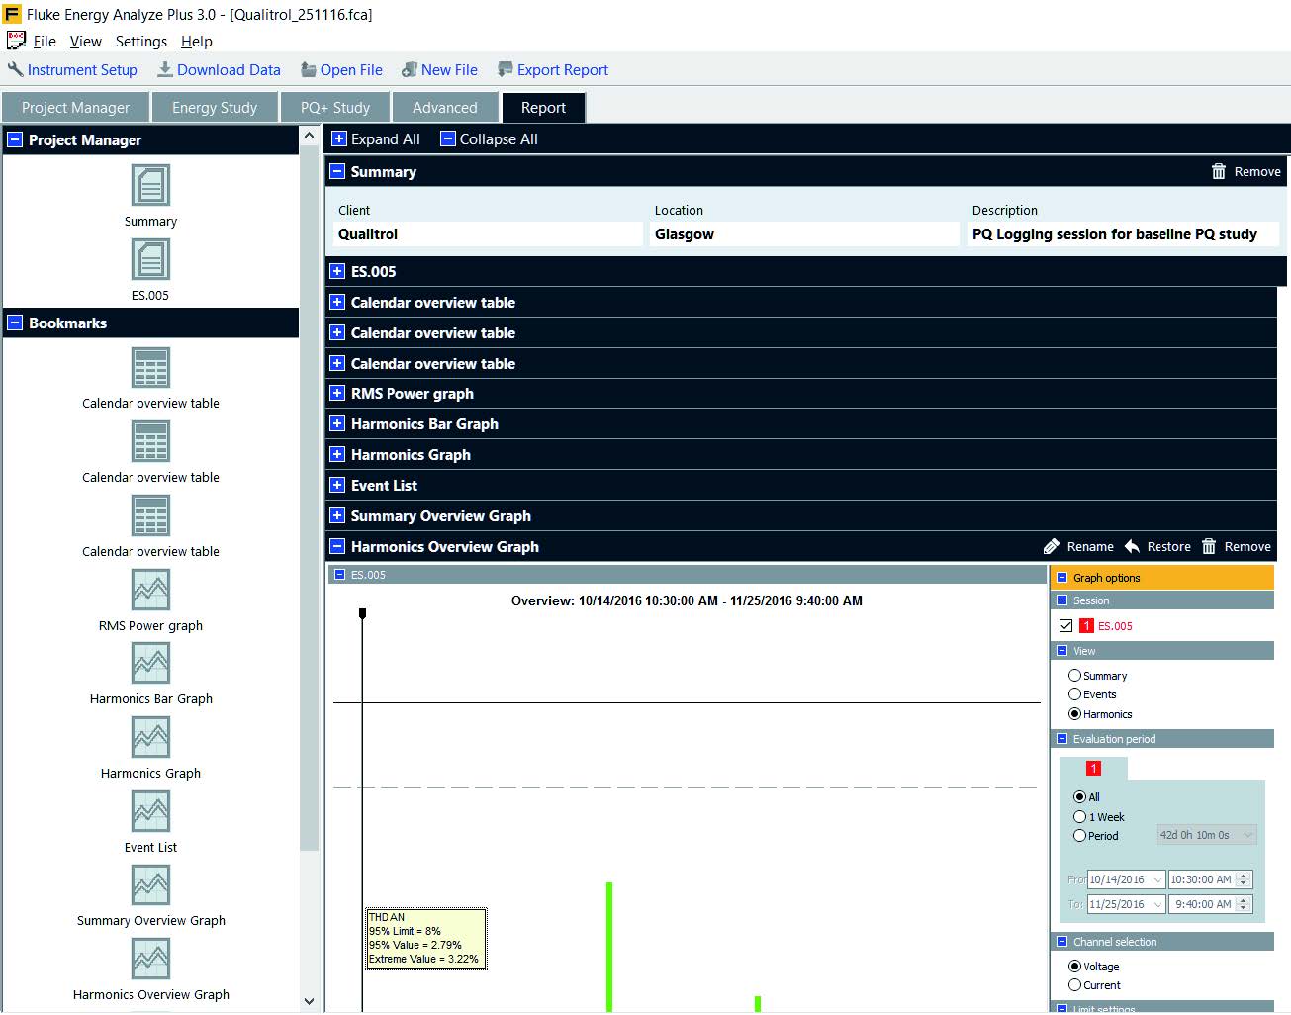Click the red session 1 color swatch

coord(1086,625)
